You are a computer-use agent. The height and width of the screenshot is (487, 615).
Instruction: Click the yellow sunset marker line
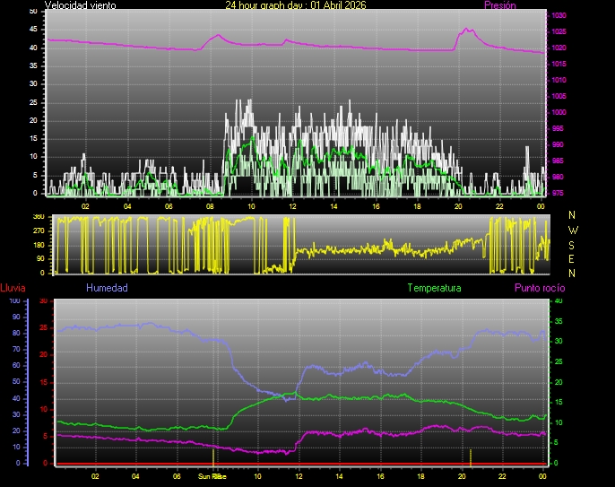tap(471, 456)
